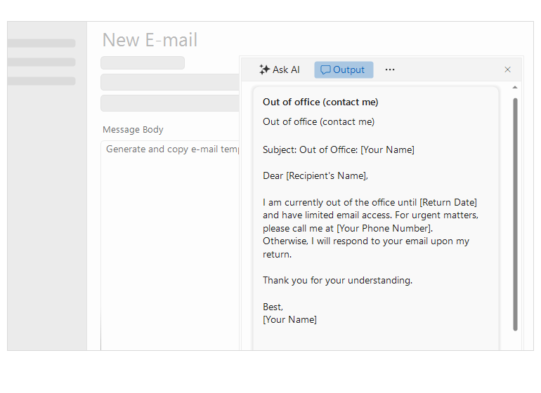Click the scrollbar up arrow

point(515,88)
